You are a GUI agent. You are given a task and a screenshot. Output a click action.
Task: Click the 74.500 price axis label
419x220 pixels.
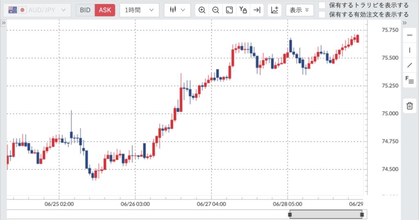pos(390,169)
